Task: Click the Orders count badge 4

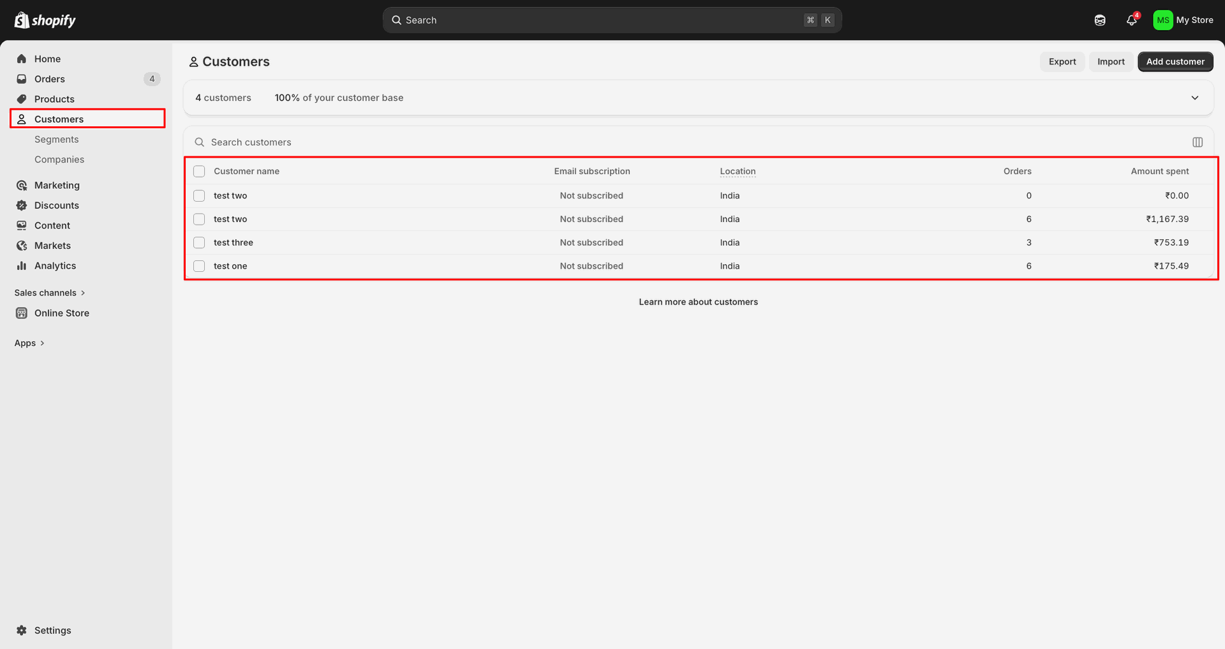Action: [152, 79]
